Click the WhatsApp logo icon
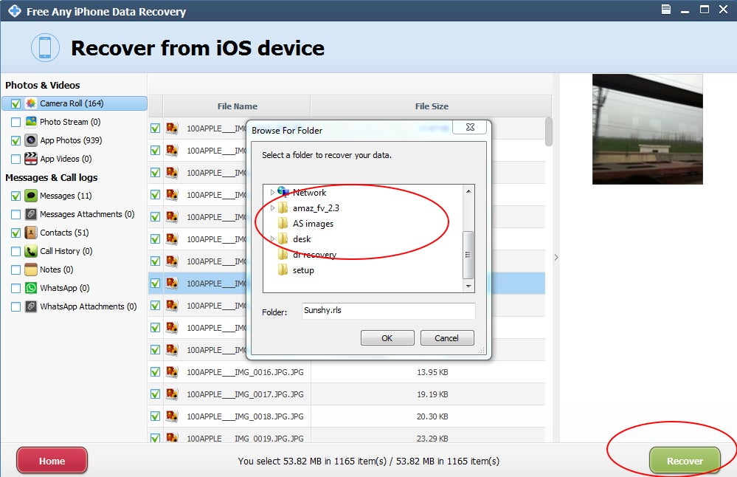Image resolution: width=737 pixels, height=477 pixels. coord(31,288)
